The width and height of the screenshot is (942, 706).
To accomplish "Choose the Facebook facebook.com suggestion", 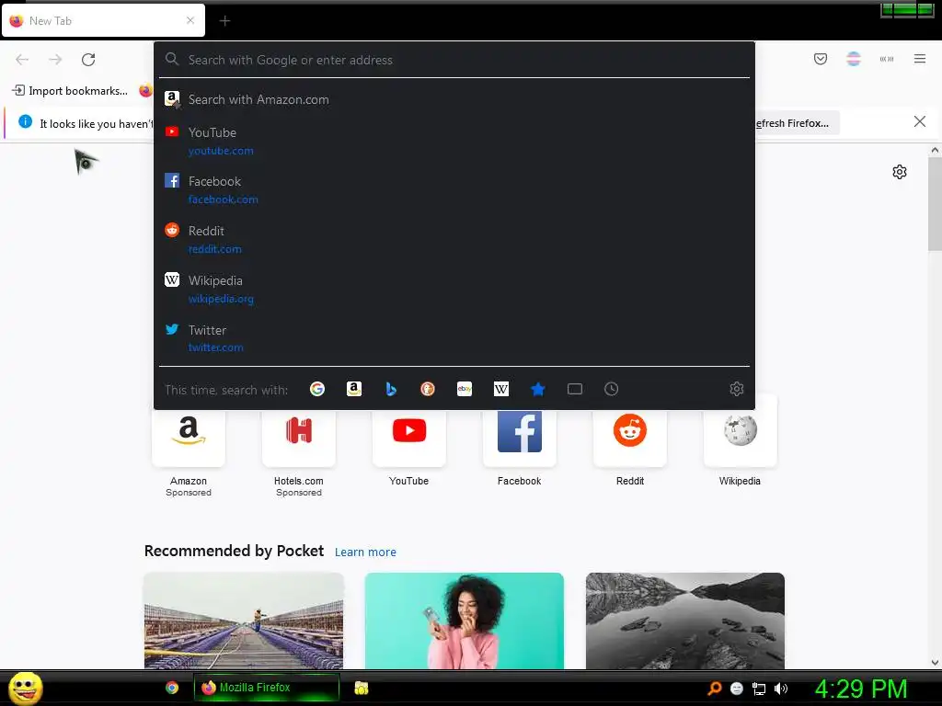I will coord(454,189).
